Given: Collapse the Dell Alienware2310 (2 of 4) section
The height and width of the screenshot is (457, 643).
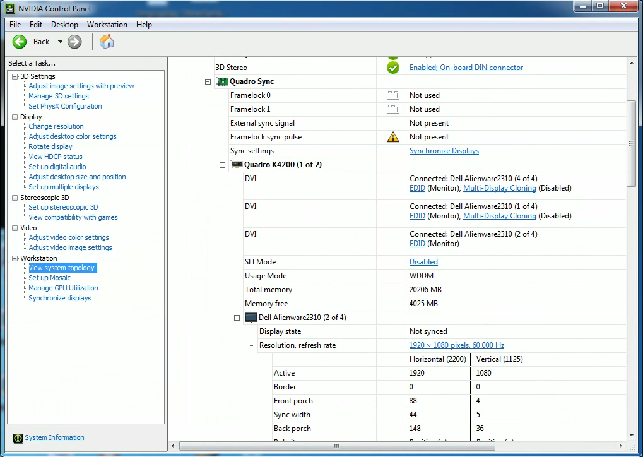Looking at the screenshot, I should pos(237,318).
